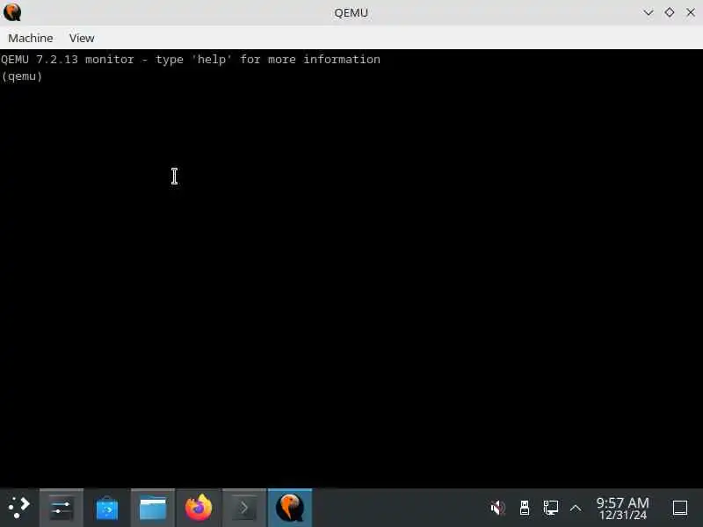Screen dimensions: 703x527
Task: Click the muted audio volume tray icon
Action: click(497, 508)
